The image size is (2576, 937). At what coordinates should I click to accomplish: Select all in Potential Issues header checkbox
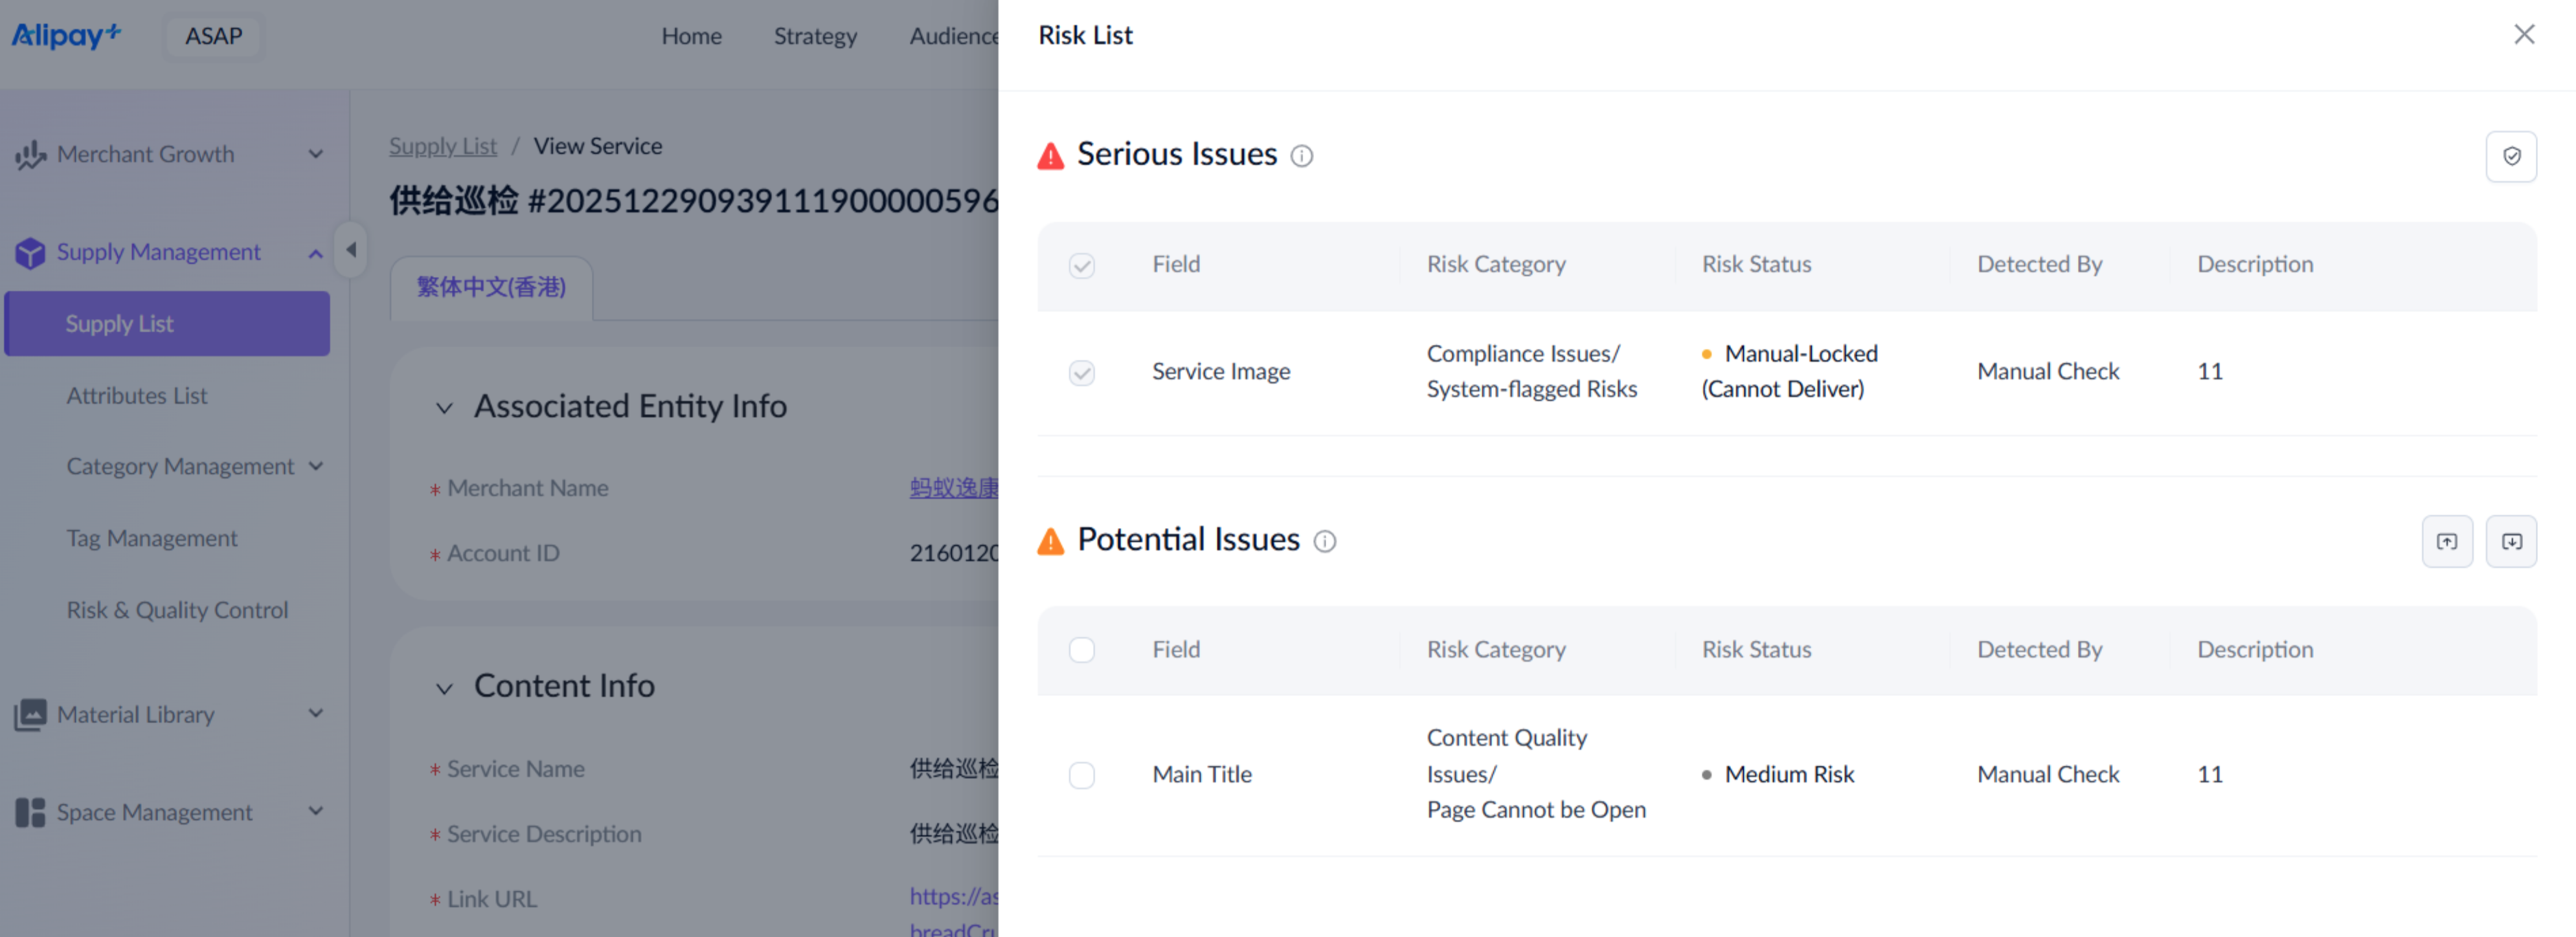[1081, 649]
